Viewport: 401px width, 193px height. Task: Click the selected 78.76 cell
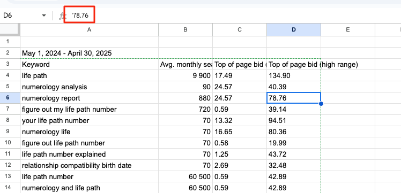click(294, 98)
